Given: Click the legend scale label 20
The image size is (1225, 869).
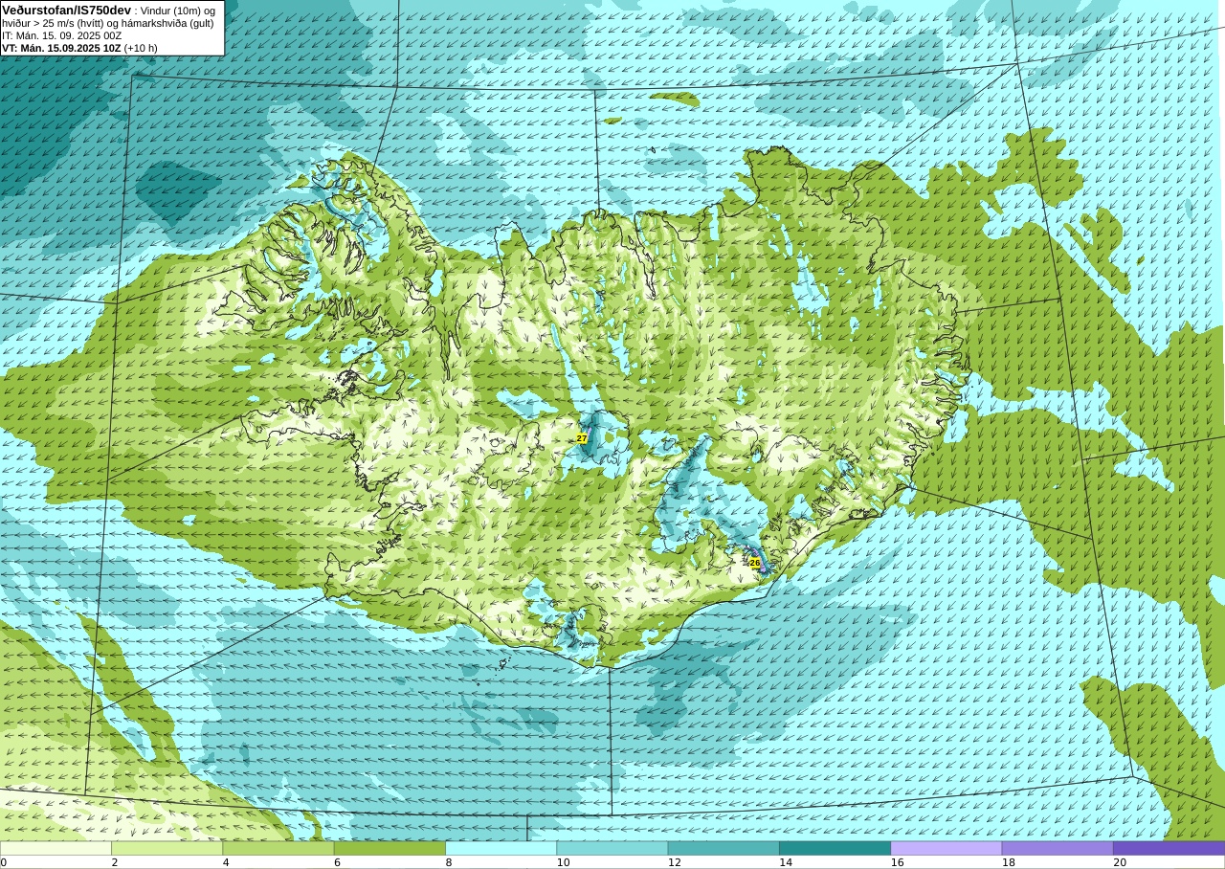Looking at the screenshot, I should click(1120, 862).
